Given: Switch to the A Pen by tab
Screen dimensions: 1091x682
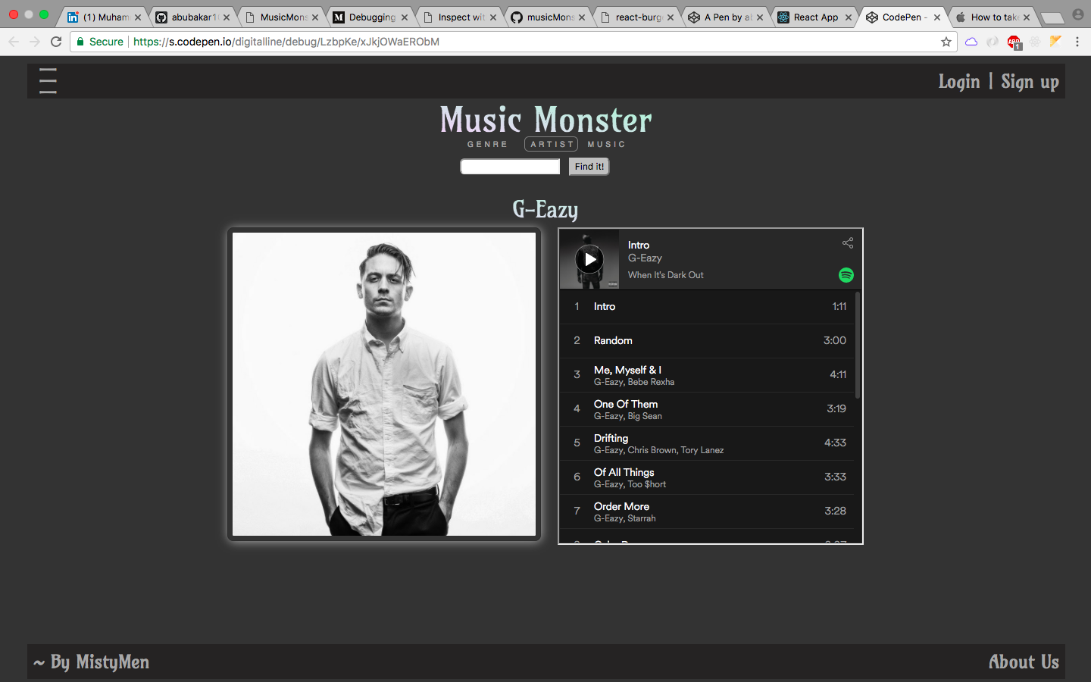Looking at the screenshot, I should tap(727, 17).
